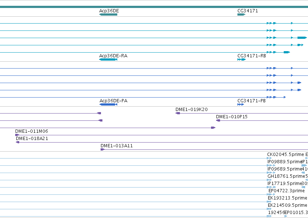Click the DME1-018A21 purple end marker
This screenshot has width=308, height=218.
(17, 142)
